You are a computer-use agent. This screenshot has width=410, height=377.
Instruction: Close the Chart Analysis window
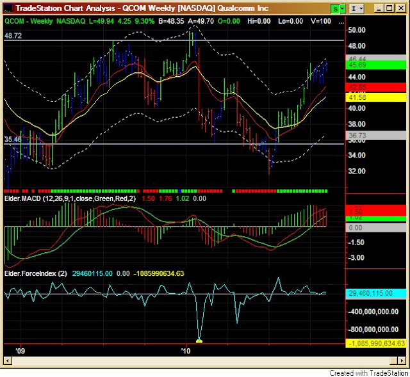coord(400,8)
